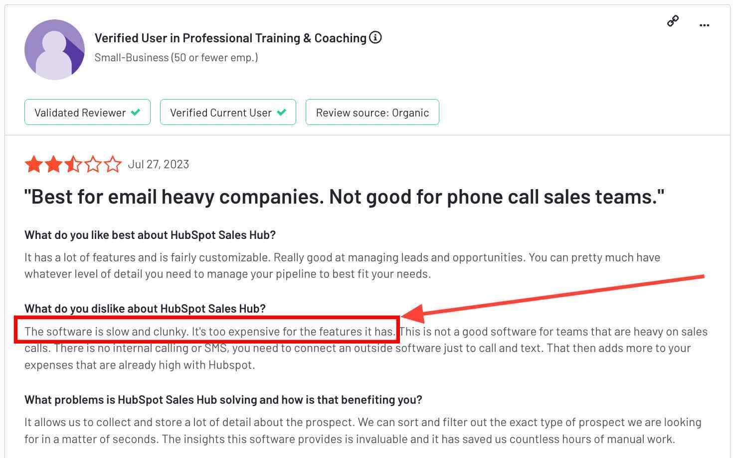Select the first filled star in the rating
This screenshot has width=733, height=458.
coord(33,164)
